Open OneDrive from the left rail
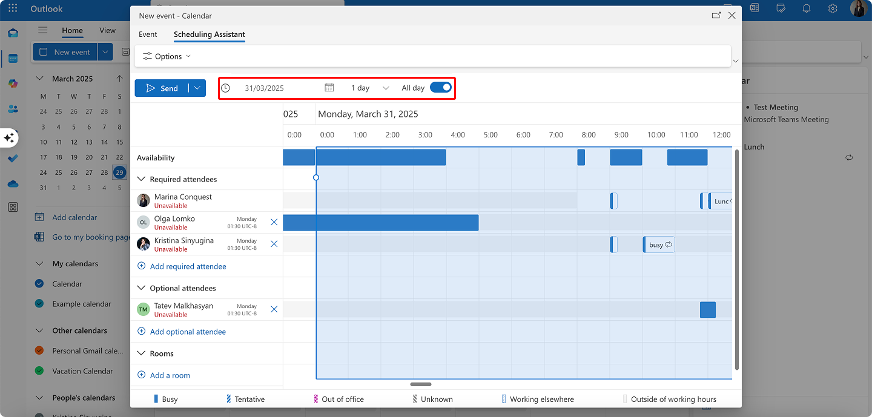This screenshot has height=417, width=872. [12, 184]
